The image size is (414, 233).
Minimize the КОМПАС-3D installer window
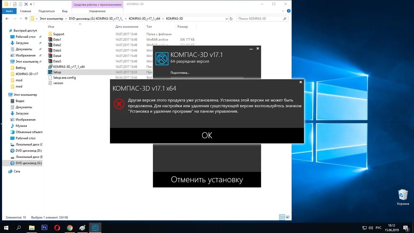(251, 49)
